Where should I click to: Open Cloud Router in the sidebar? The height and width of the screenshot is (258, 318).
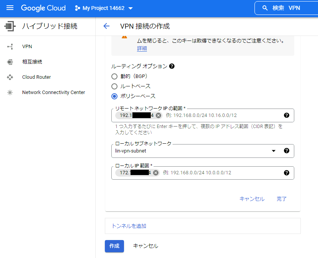36,77
